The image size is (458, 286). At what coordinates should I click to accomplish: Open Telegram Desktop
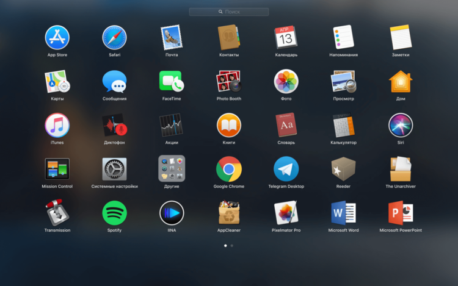coord(286,169)
